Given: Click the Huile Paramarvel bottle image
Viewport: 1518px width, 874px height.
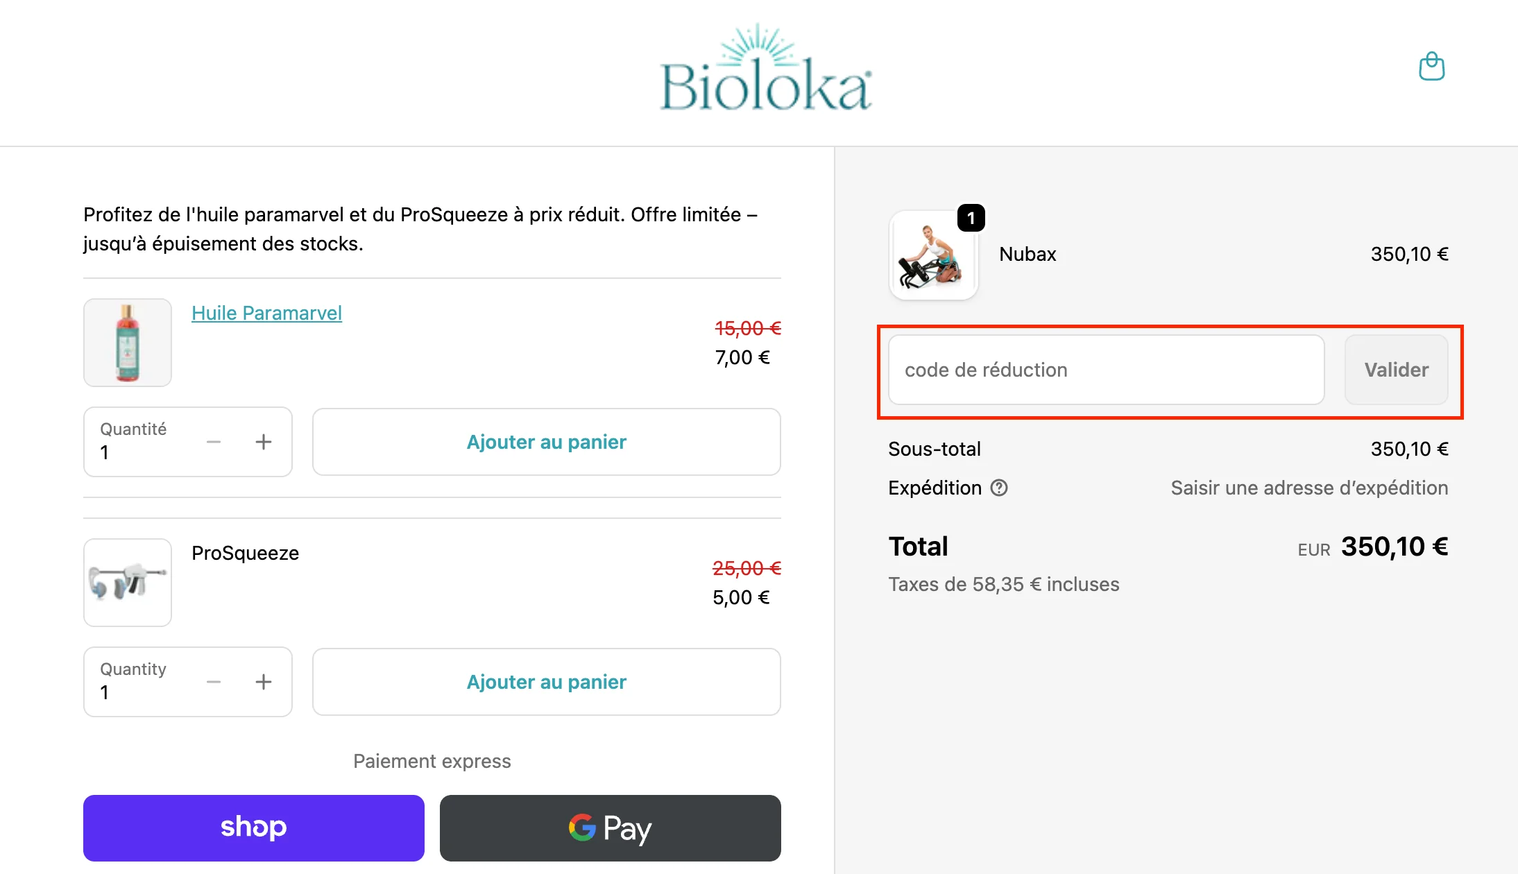Looking at the screenshot, I should tap(127, 343).
